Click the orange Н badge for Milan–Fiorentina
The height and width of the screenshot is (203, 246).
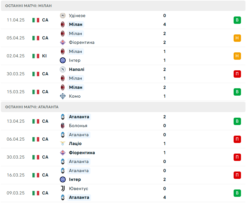(x=237, y=38)
